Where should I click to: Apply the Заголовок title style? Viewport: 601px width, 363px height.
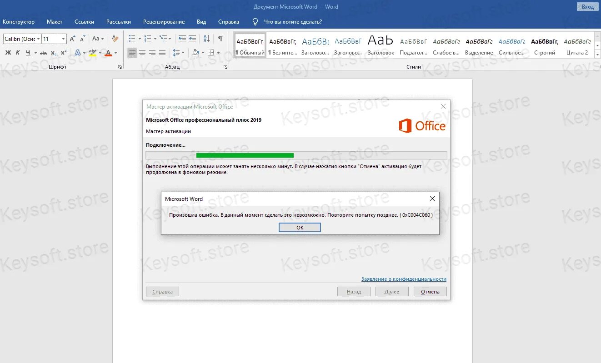[381, 45]
